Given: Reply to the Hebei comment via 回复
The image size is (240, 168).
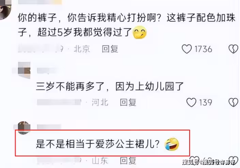Looking at the screenshot, I should [128, 102].
